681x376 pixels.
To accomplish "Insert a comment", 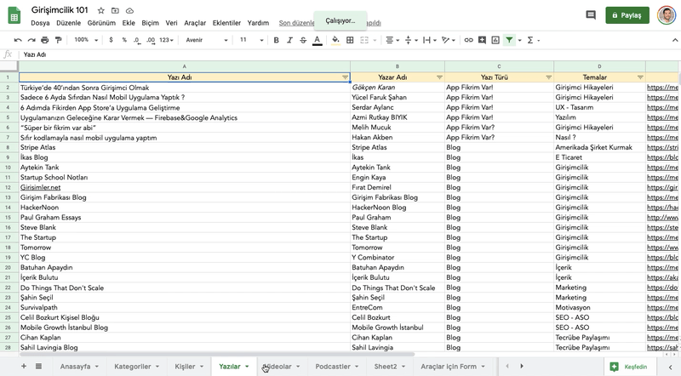I will tap(482, 40).
